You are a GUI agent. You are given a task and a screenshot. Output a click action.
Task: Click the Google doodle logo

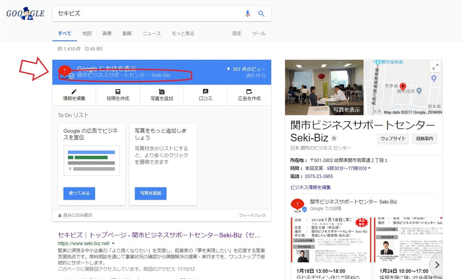point(25,14)
